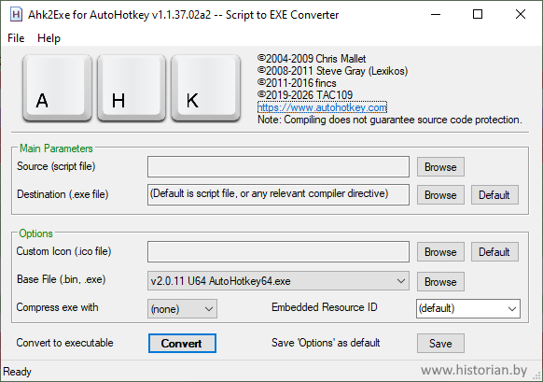543x382 pixels.
Task: Open the Compress exe with dropdown
Action: [x=182, y=308]
